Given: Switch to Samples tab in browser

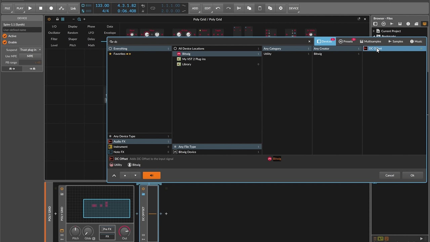Looking at the screenshot, I should (395, 41).
